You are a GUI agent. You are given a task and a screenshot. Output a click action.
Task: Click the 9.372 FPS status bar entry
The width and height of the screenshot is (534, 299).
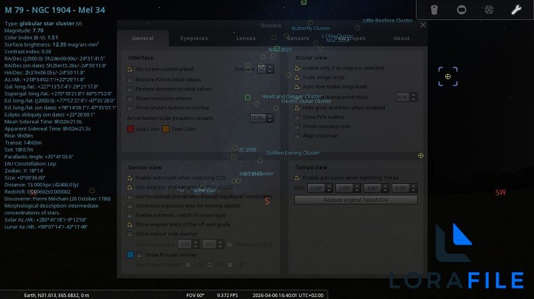[227, 295]
